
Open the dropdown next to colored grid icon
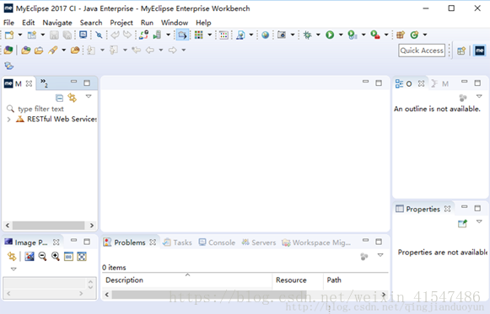210,35
